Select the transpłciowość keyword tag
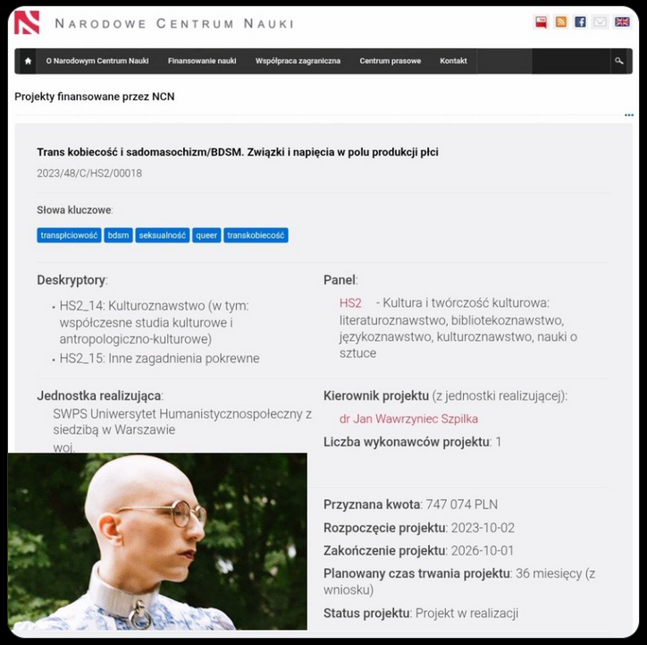This screenshot has width=647, height=645. (69, 235)
